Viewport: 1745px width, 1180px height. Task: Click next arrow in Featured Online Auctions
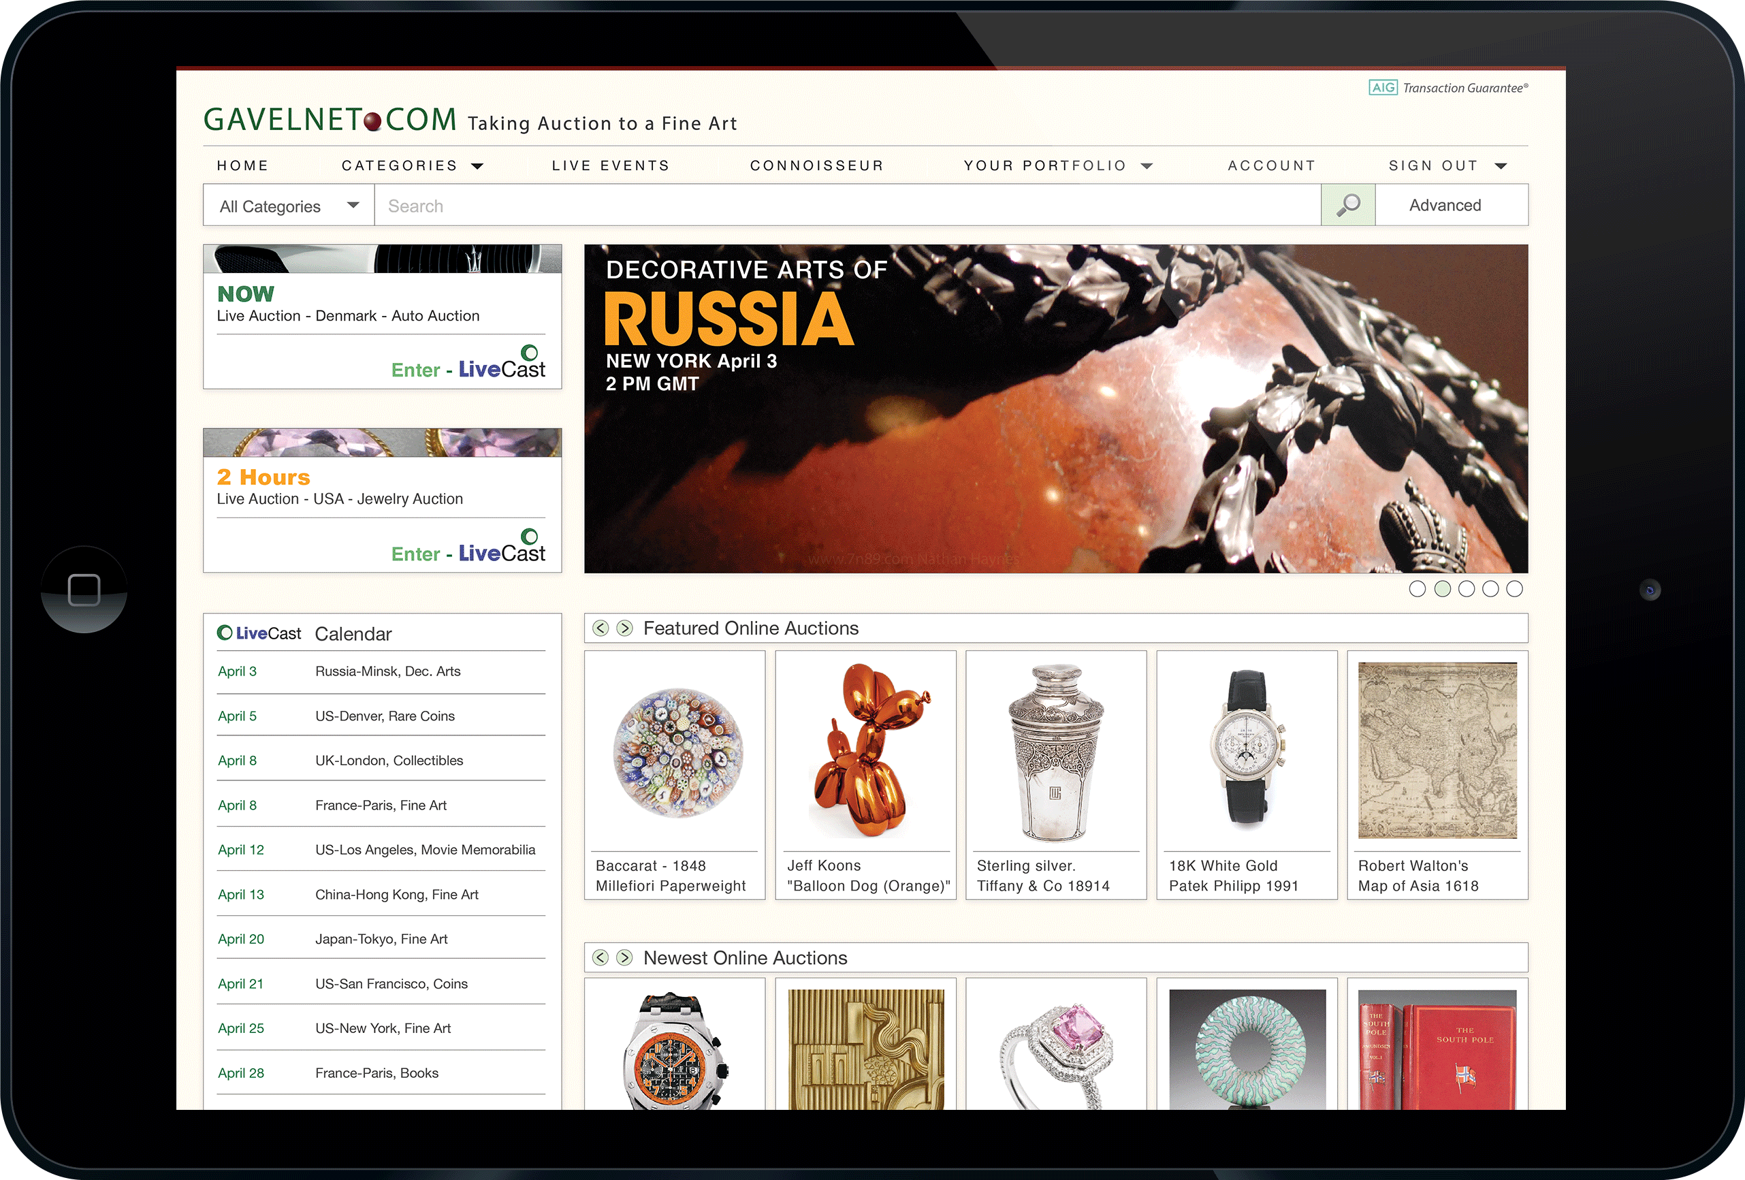(x=624, y=628)
